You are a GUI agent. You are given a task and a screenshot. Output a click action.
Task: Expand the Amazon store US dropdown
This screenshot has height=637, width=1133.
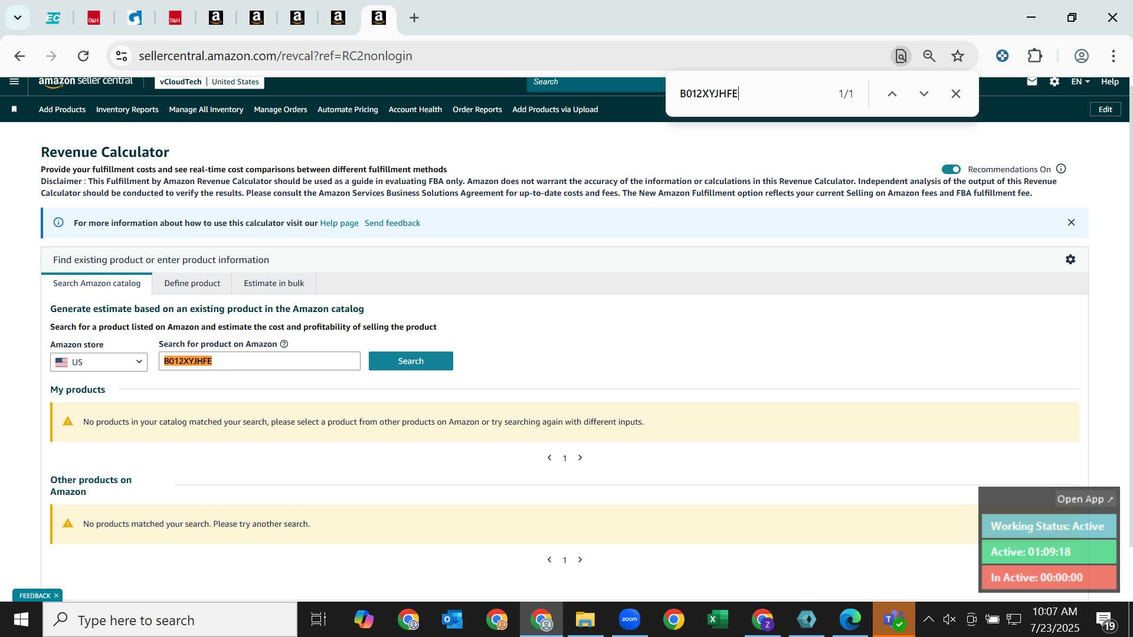(99, 362)
